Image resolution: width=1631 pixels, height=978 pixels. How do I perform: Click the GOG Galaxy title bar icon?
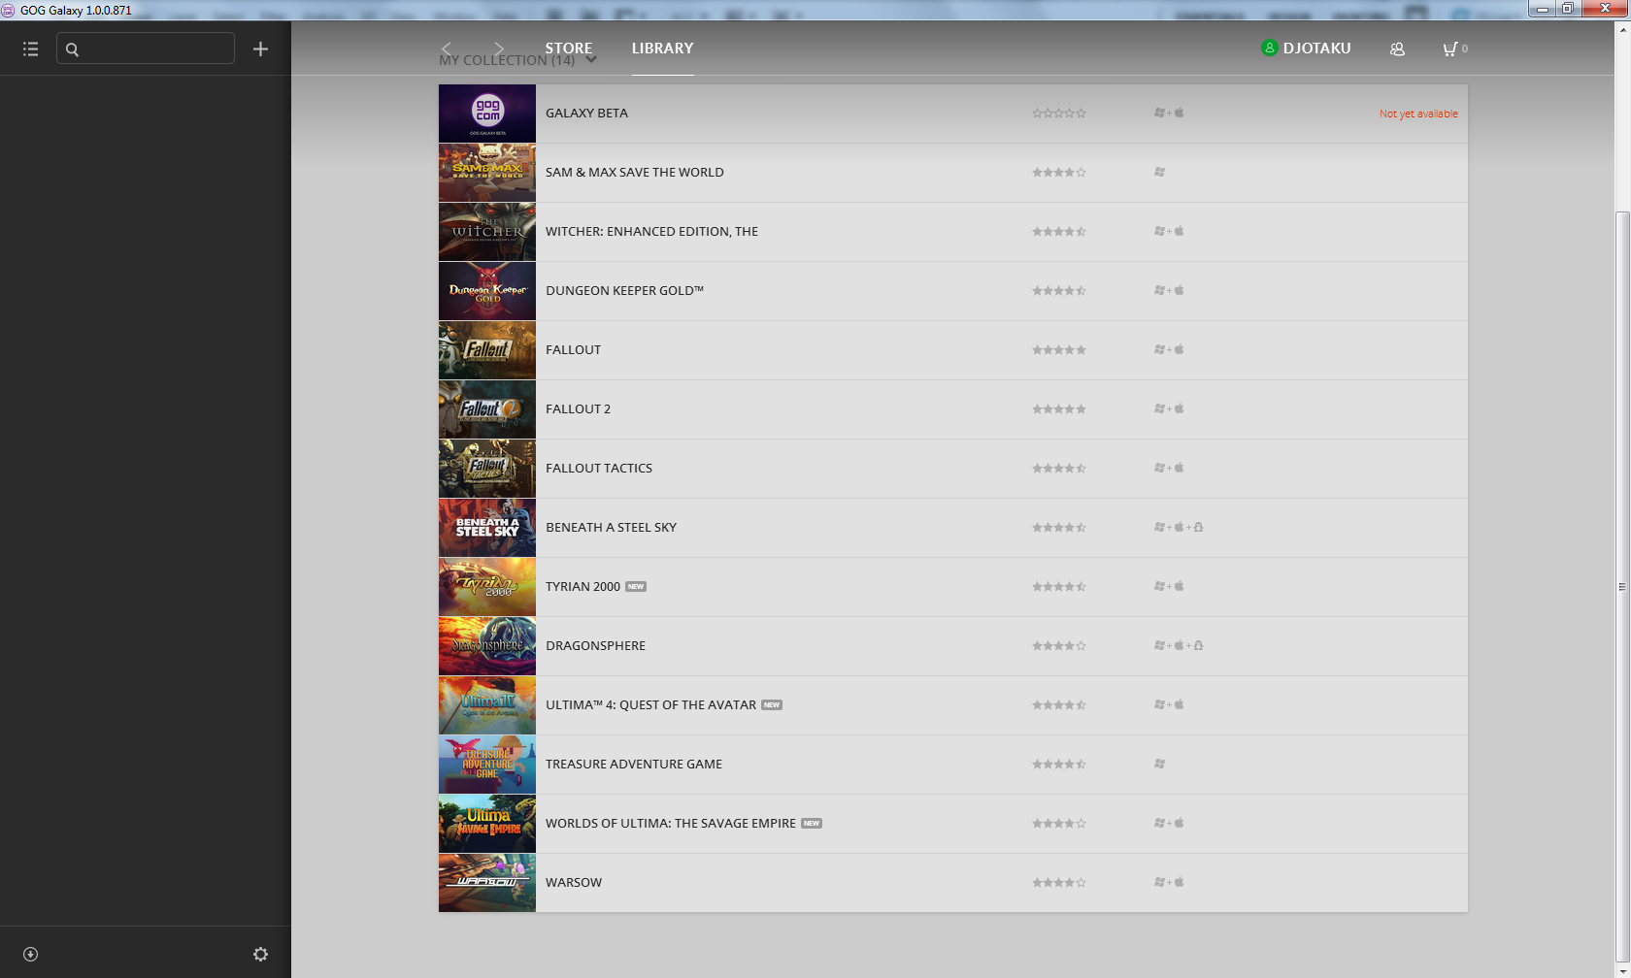[x=8, y=10]
